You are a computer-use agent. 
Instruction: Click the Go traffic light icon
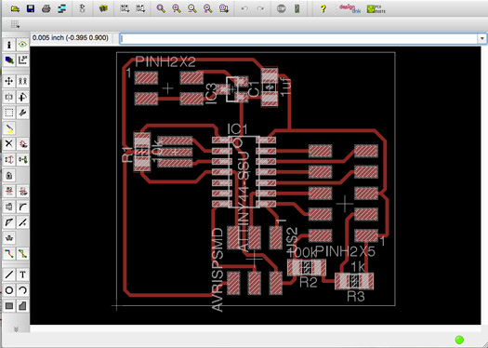point(297,8)
